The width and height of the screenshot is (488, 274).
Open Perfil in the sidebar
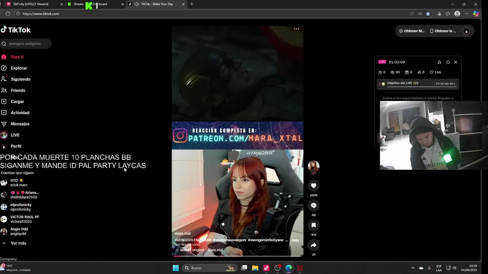coord(16,146)
